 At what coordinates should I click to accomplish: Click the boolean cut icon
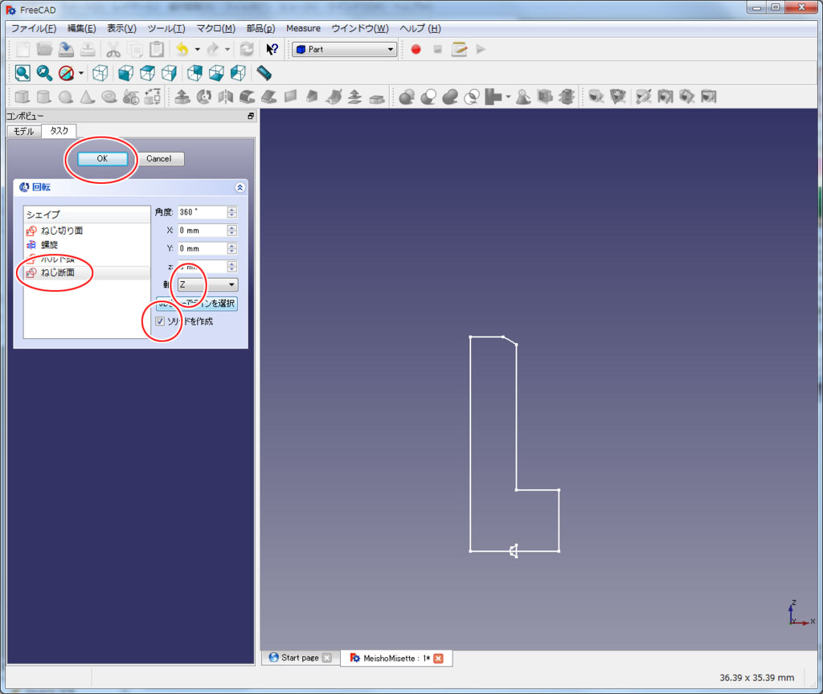(x=428, y=96)
